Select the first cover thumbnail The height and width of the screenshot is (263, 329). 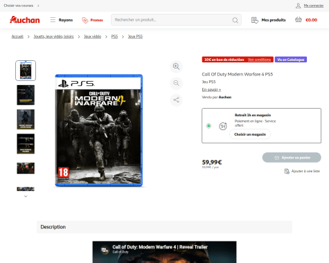tap(26, 71)
